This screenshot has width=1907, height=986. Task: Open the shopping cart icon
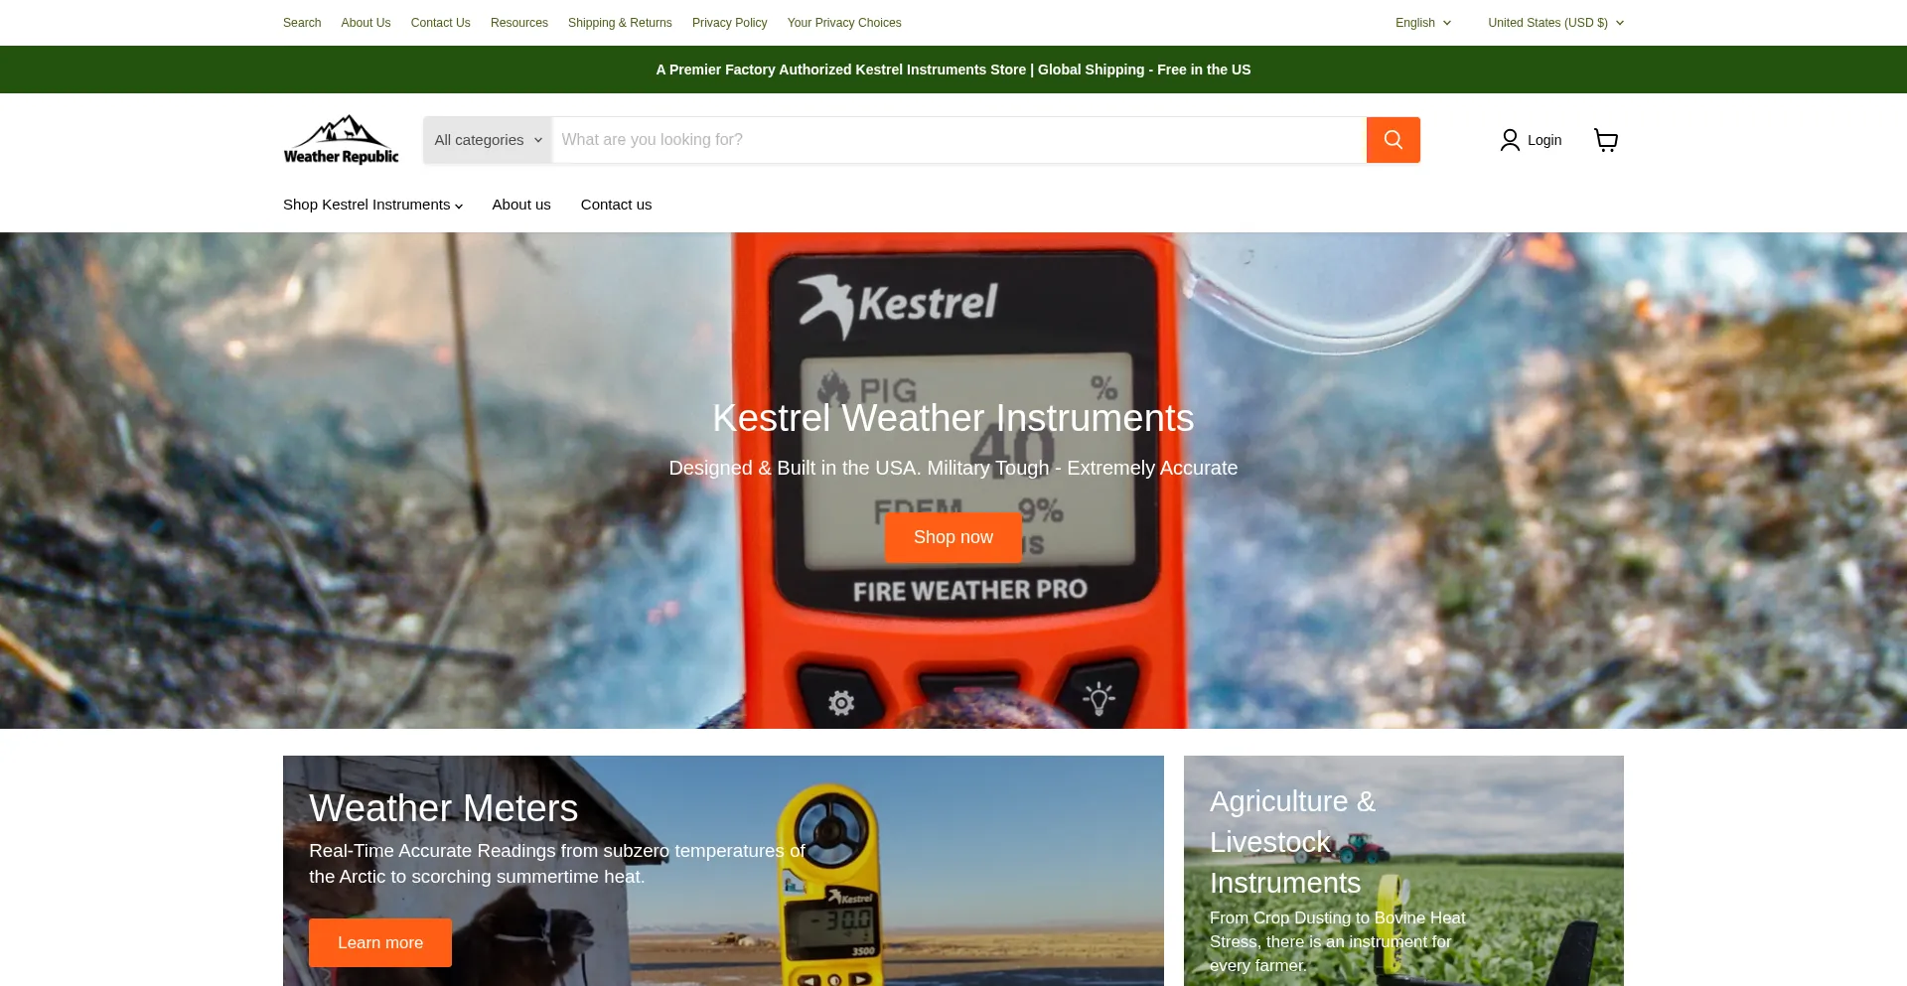[1606, 140]
